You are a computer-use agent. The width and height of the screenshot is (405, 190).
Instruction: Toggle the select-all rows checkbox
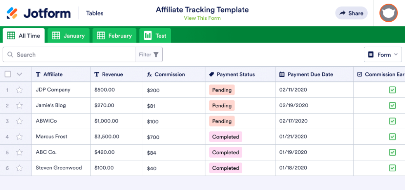tap(8, 74)
